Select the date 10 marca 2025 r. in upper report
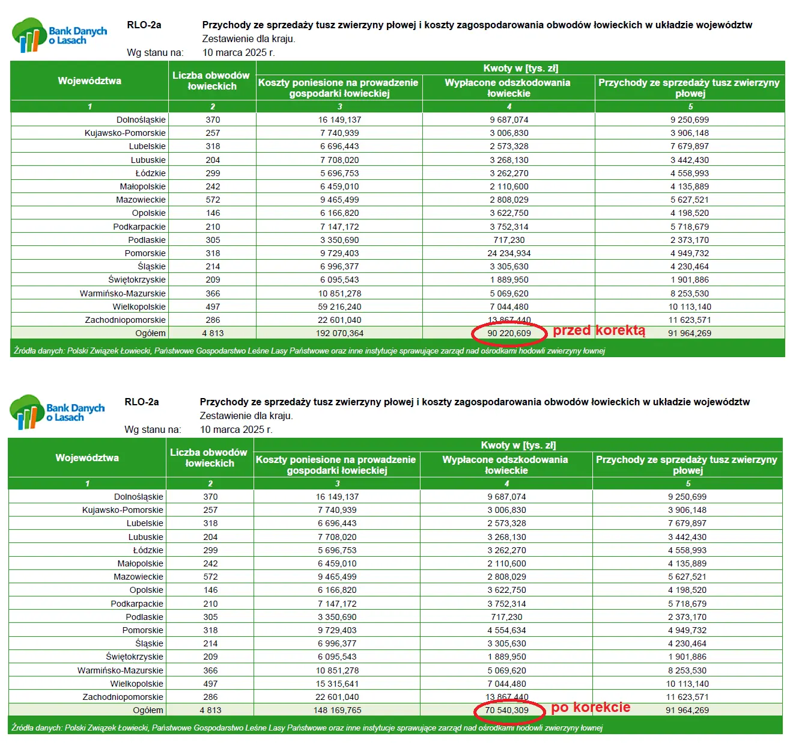This screenshot has height=745, width=796. tap(238, 52)
